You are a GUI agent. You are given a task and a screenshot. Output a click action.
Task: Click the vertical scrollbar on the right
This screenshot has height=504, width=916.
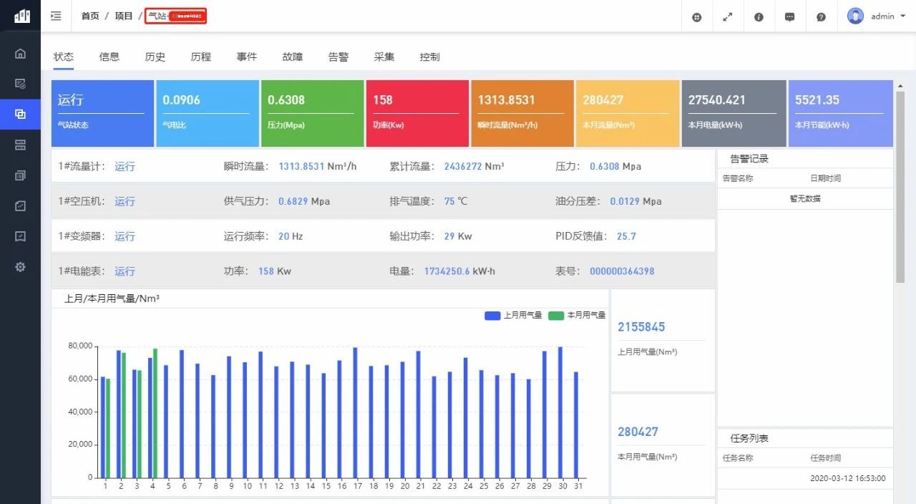(900, 186)
